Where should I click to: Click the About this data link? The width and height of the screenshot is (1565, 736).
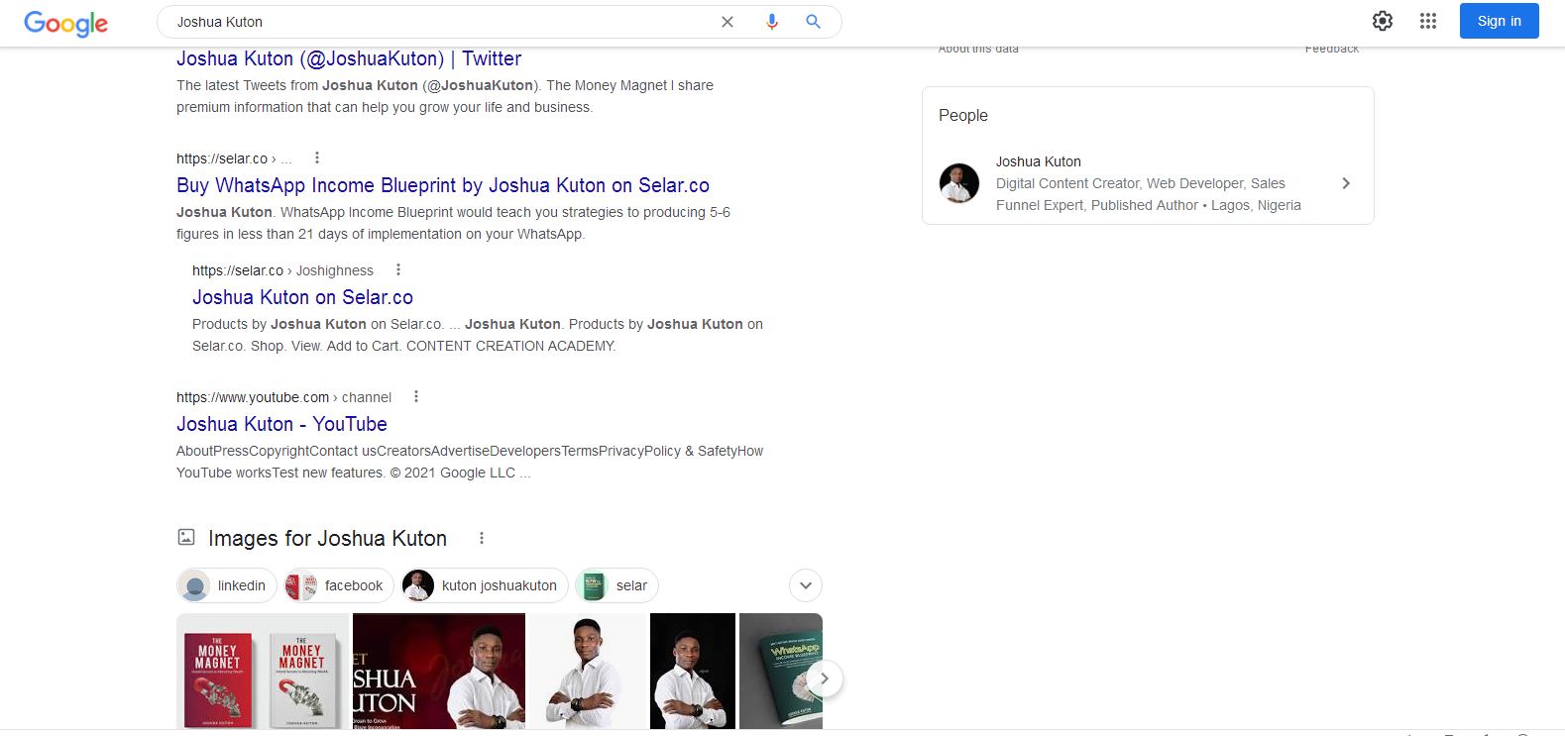(x=978, y=49)
